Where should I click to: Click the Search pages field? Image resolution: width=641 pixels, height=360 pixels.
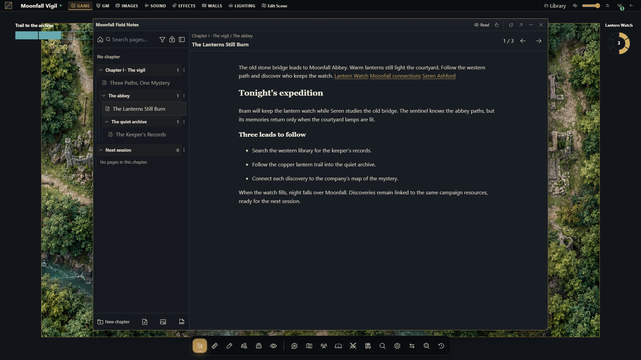click(131, 39)
